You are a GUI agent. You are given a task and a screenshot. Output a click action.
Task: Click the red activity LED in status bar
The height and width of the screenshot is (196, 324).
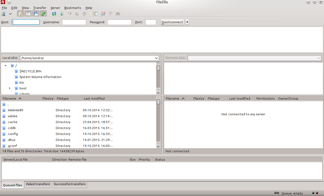(317, 193)
